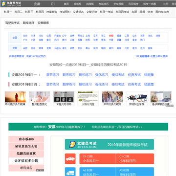Select 台湾 in the province list
The width and height of the screenshot is (176, 176).
click(x=127, y=40)
